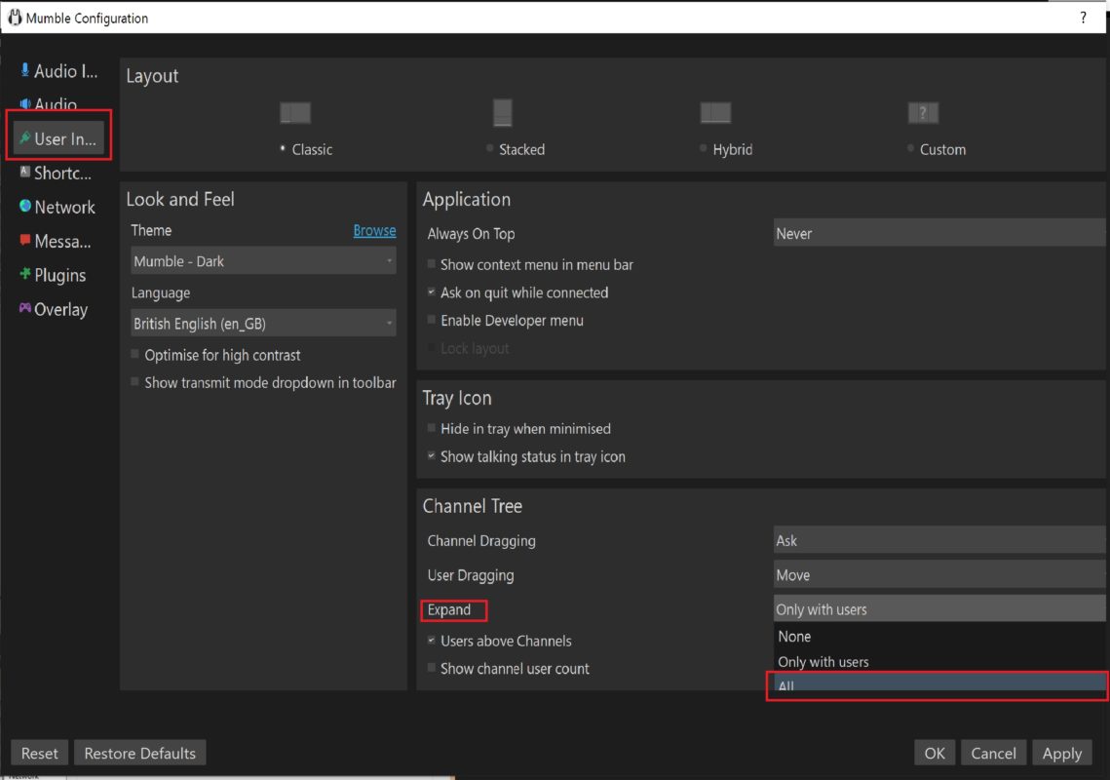Click the Mumble logo in title bar

pyautogui.click(x=15, y=17)
